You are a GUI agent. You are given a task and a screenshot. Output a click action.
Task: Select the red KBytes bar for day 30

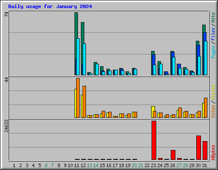pyautogui.click(x=198, y=148)
